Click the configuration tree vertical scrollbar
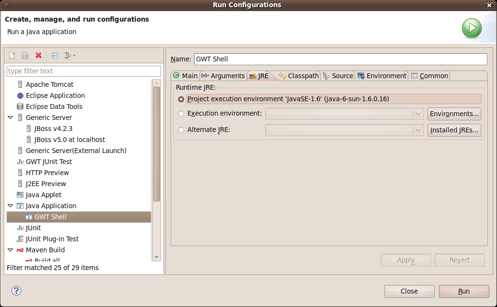This screenshot has width=497, height=307. point(157,144)
